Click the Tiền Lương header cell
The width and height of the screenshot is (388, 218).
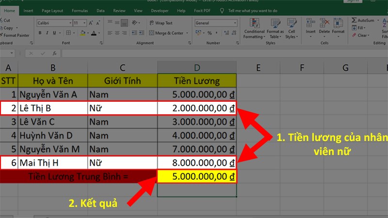[197, 81]
